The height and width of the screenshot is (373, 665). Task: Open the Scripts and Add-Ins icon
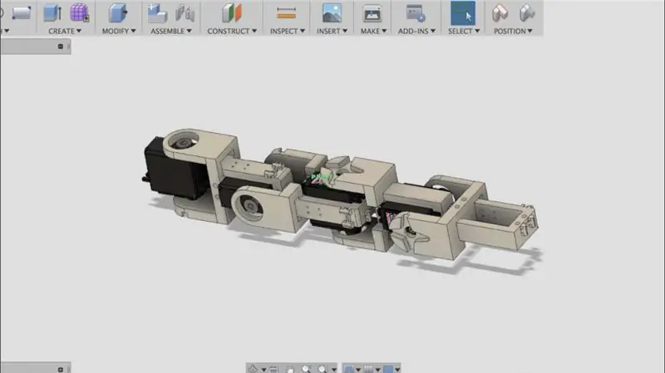point(415,13)
